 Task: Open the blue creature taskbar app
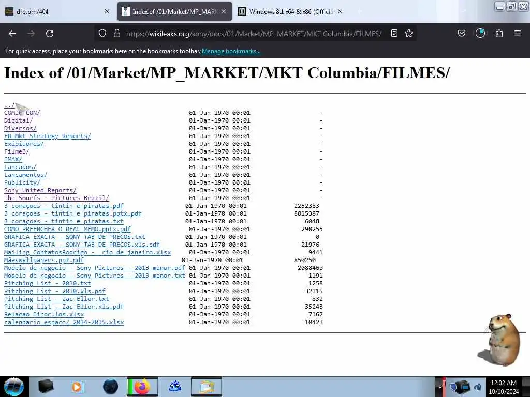pyautogui.click(x=175, y=387)
